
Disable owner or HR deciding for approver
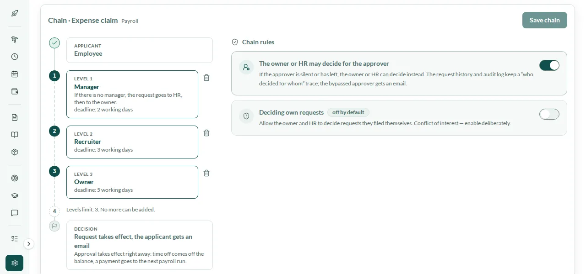tap(549, 65)
